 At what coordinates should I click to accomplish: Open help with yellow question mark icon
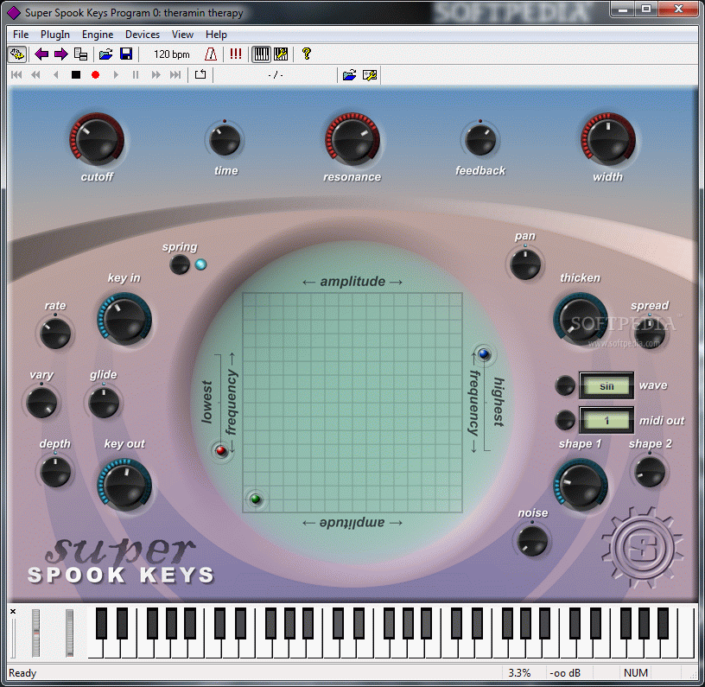point(307,54)
